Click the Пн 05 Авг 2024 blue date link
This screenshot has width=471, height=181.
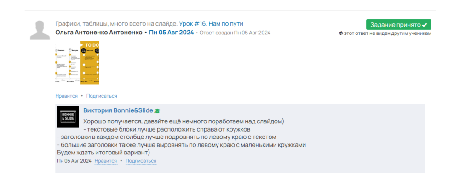pyautogui.click(x=172, y=33)
